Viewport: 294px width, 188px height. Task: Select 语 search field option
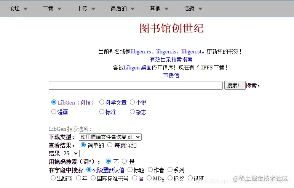click(135, 178)
